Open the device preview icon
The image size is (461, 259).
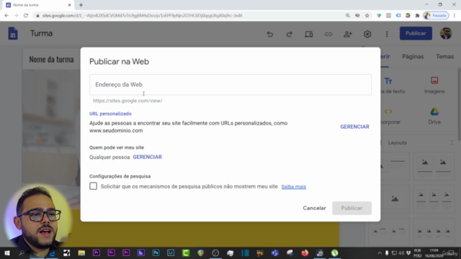coord(309,34)
